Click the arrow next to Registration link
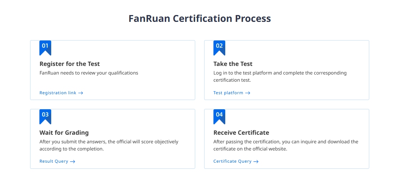Viewport: 395px width, 196px height. 81,93
